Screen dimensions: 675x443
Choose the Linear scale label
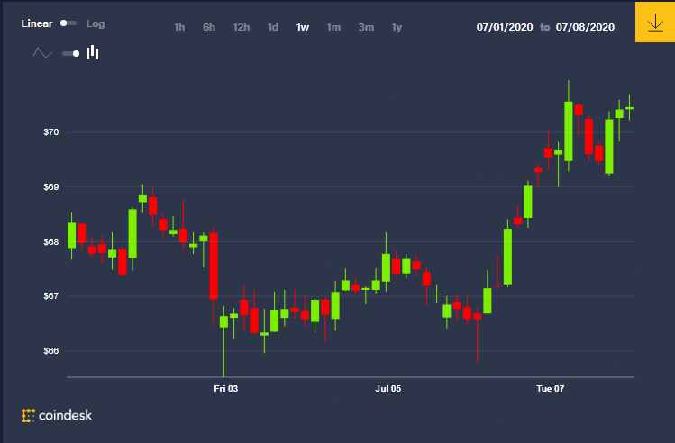tap(37, 23)
